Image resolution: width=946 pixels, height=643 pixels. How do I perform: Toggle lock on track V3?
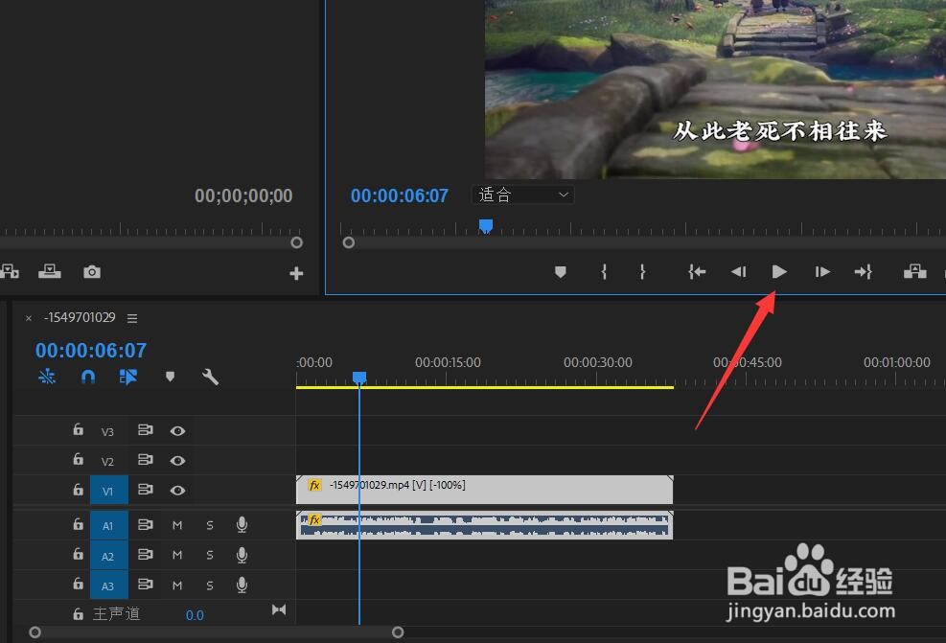[78, 429]
